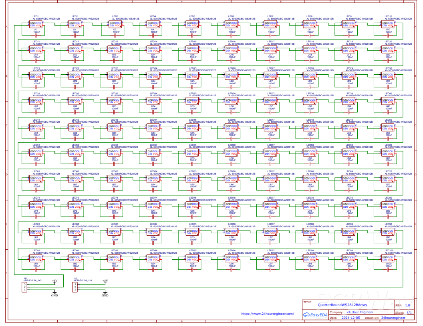The image size is (423, 326).
Task: Open the 24hourengineer.com website link
Action: tap(267, 314)
